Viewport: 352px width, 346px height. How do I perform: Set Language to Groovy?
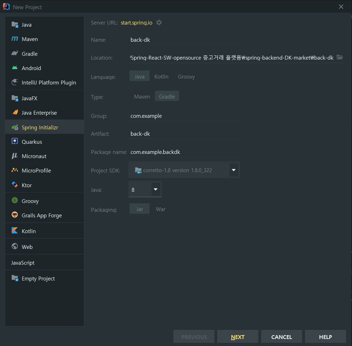[x=186, y=76]
